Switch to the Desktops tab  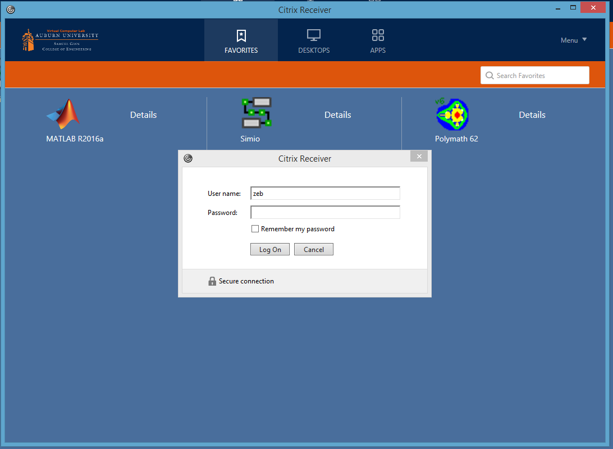point(314,41)
